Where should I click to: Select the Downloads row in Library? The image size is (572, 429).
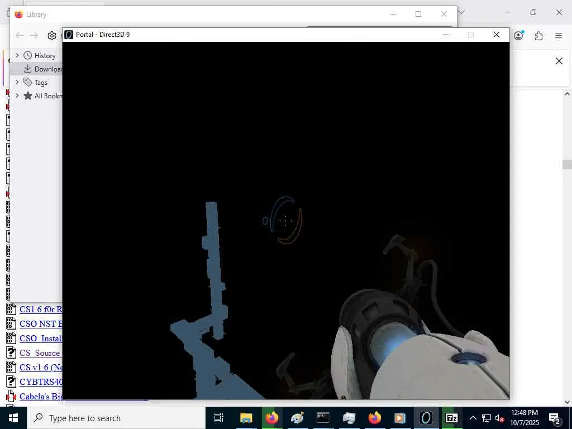point(36,69)
